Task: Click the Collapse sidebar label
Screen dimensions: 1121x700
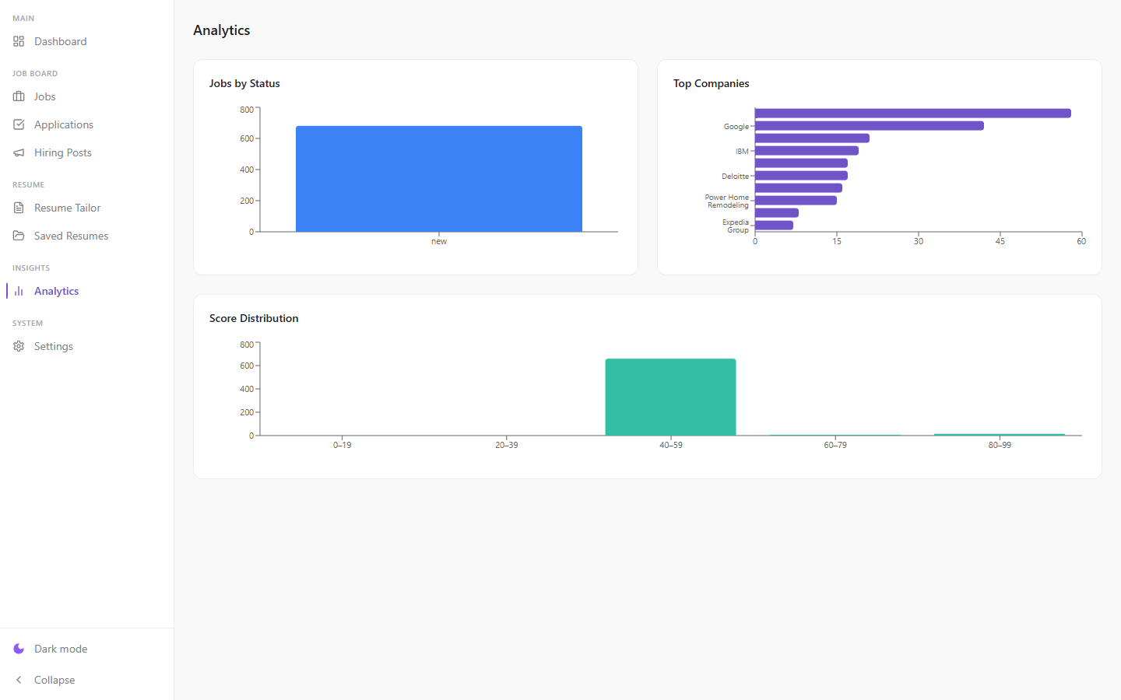Action: click(x=54, y=680)
